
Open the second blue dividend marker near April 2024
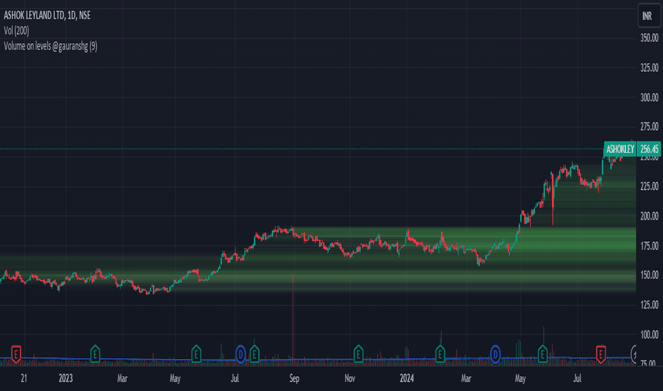point(495,354)
